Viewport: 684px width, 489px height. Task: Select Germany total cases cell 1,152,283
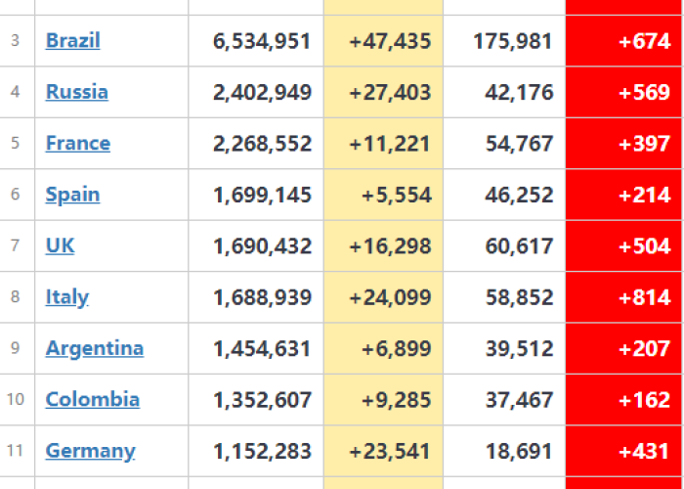pyautogui.click(x=262, y=451)
